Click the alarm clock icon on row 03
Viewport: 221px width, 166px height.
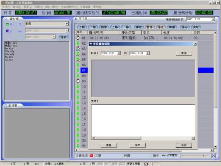(78, 49)
